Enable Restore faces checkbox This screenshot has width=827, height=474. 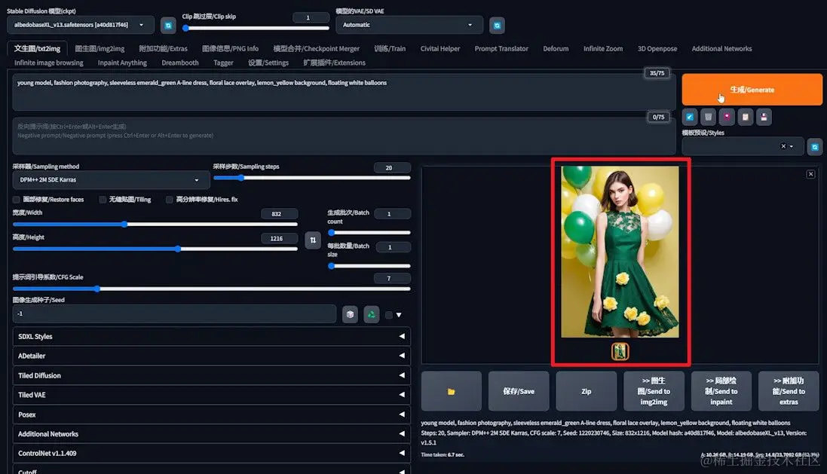pyautogui.click(x=17, y=199)
